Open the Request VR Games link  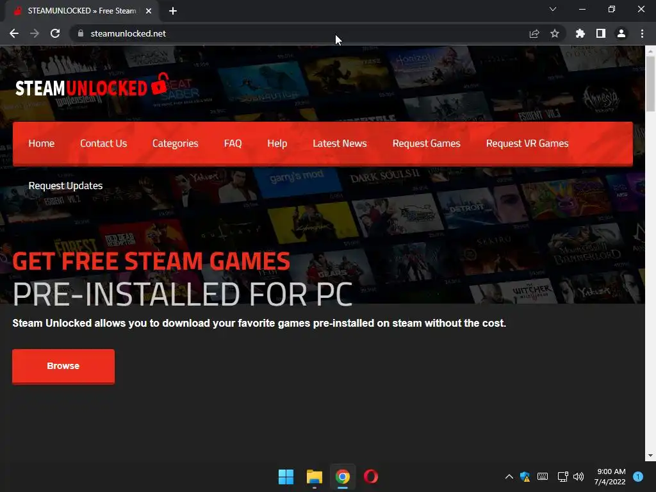coord(527,143)
